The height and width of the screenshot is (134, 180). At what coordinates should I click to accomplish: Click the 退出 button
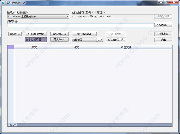coord(163,40)
